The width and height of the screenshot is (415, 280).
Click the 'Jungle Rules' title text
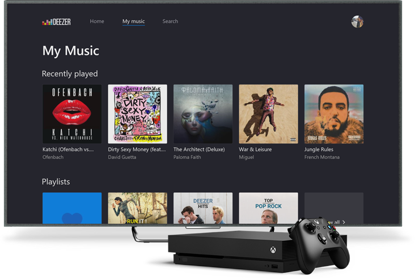tap(319, 149)
